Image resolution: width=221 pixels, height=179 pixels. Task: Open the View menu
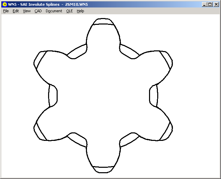(x=27, y=11)
